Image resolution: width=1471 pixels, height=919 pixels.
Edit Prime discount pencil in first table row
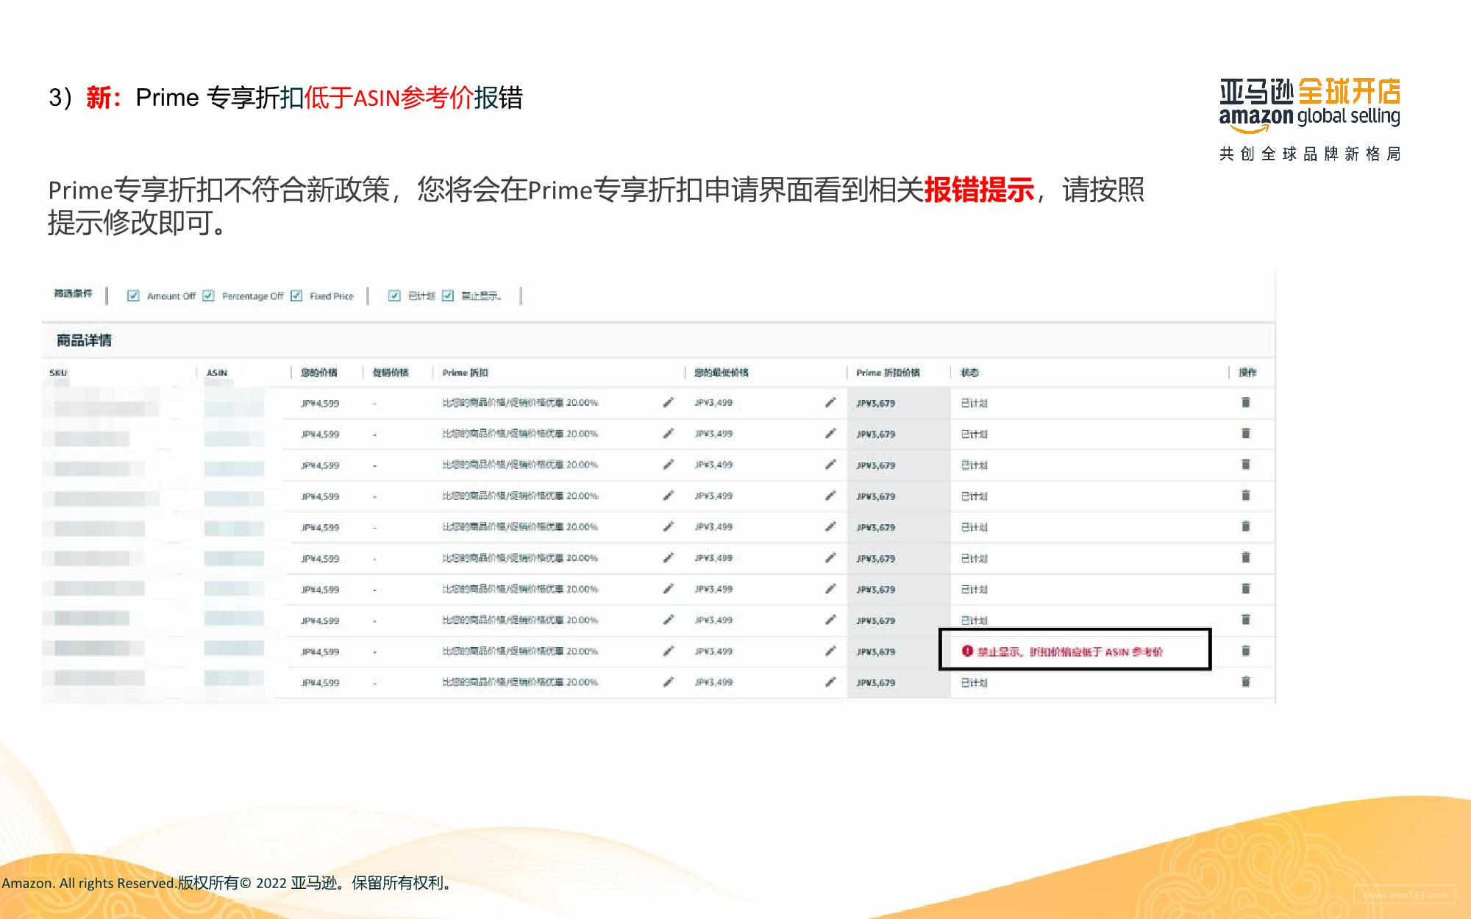click(669, 402)
